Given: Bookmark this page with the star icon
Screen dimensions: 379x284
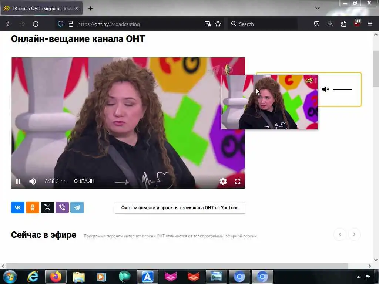Looking at the screenshot, I should pyautogui.click(x=218, y=24).
